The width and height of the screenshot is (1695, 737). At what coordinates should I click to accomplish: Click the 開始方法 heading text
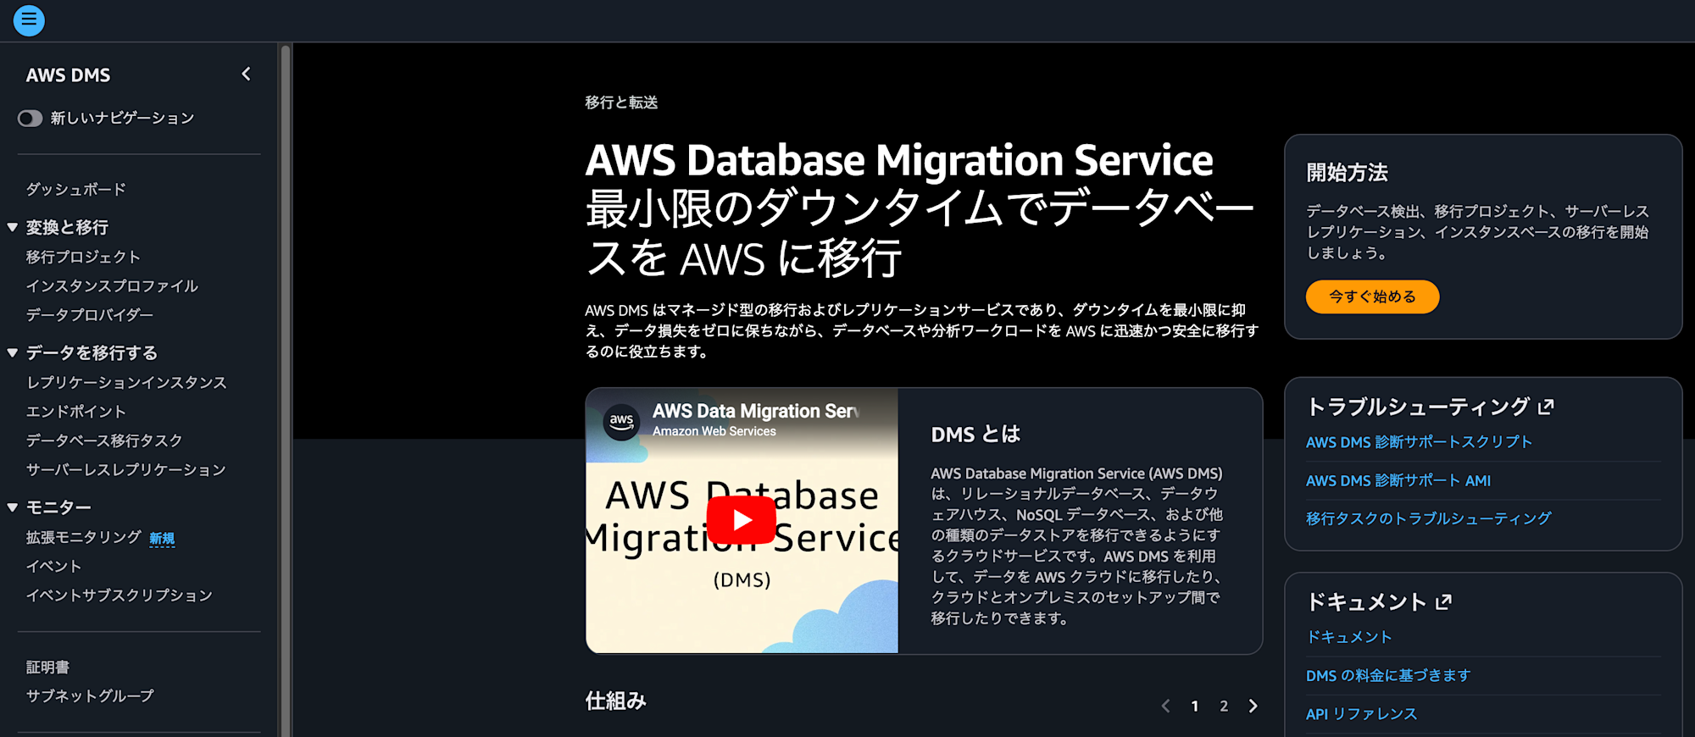(x=1347, y=173)
